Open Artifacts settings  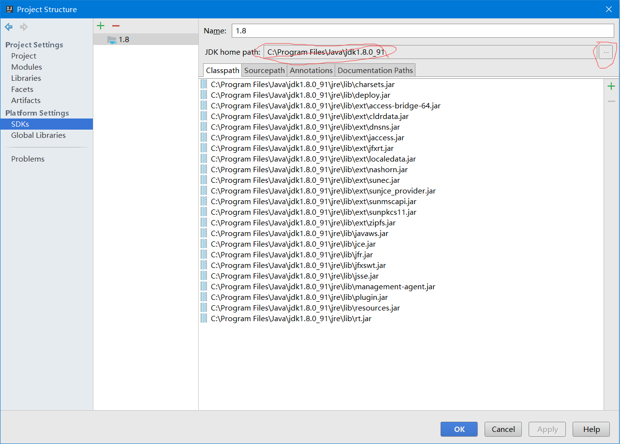click(x=26, y=100)
